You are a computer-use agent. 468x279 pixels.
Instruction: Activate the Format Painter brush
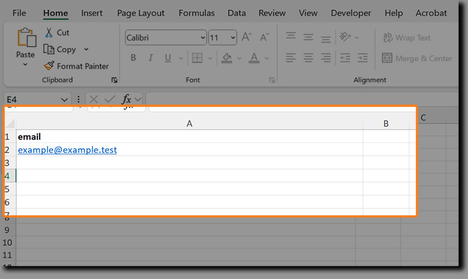pos(76,66)
